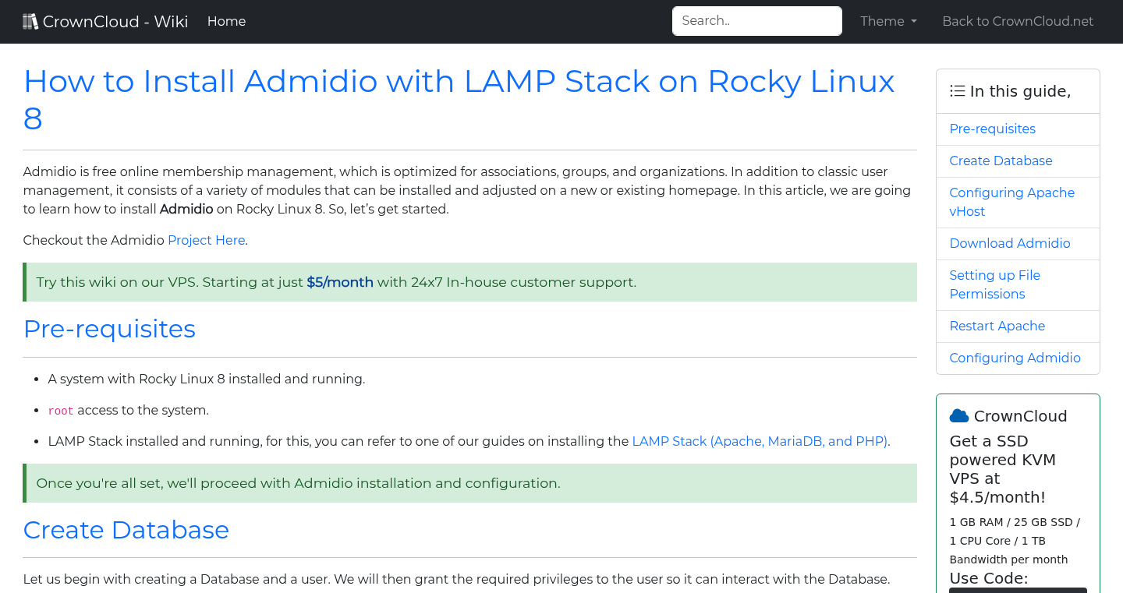Image resolution: width=1123 pixels, height=593 pixels.
Task: Open Configuring Admidio from the sidebar
Action: pyautogui.click(x=1015, y=358)
